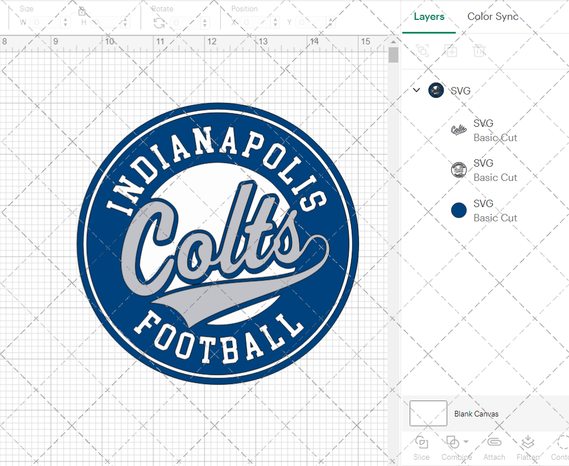This screenshot has width=569, height=466.
Task: Select the blue circle SVG layer
Action: [x=485, y=211]
